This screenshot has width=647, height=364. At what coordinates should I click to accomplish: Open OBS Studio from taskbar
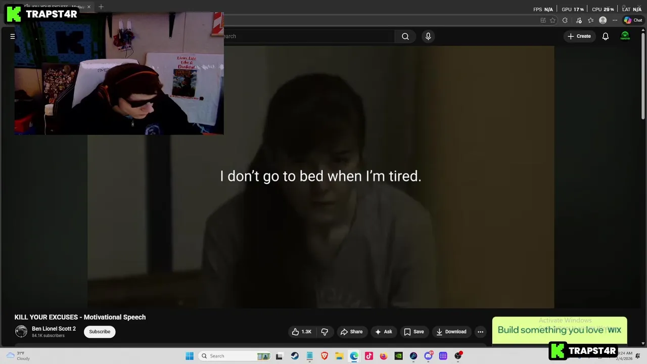tap(458, 356)
